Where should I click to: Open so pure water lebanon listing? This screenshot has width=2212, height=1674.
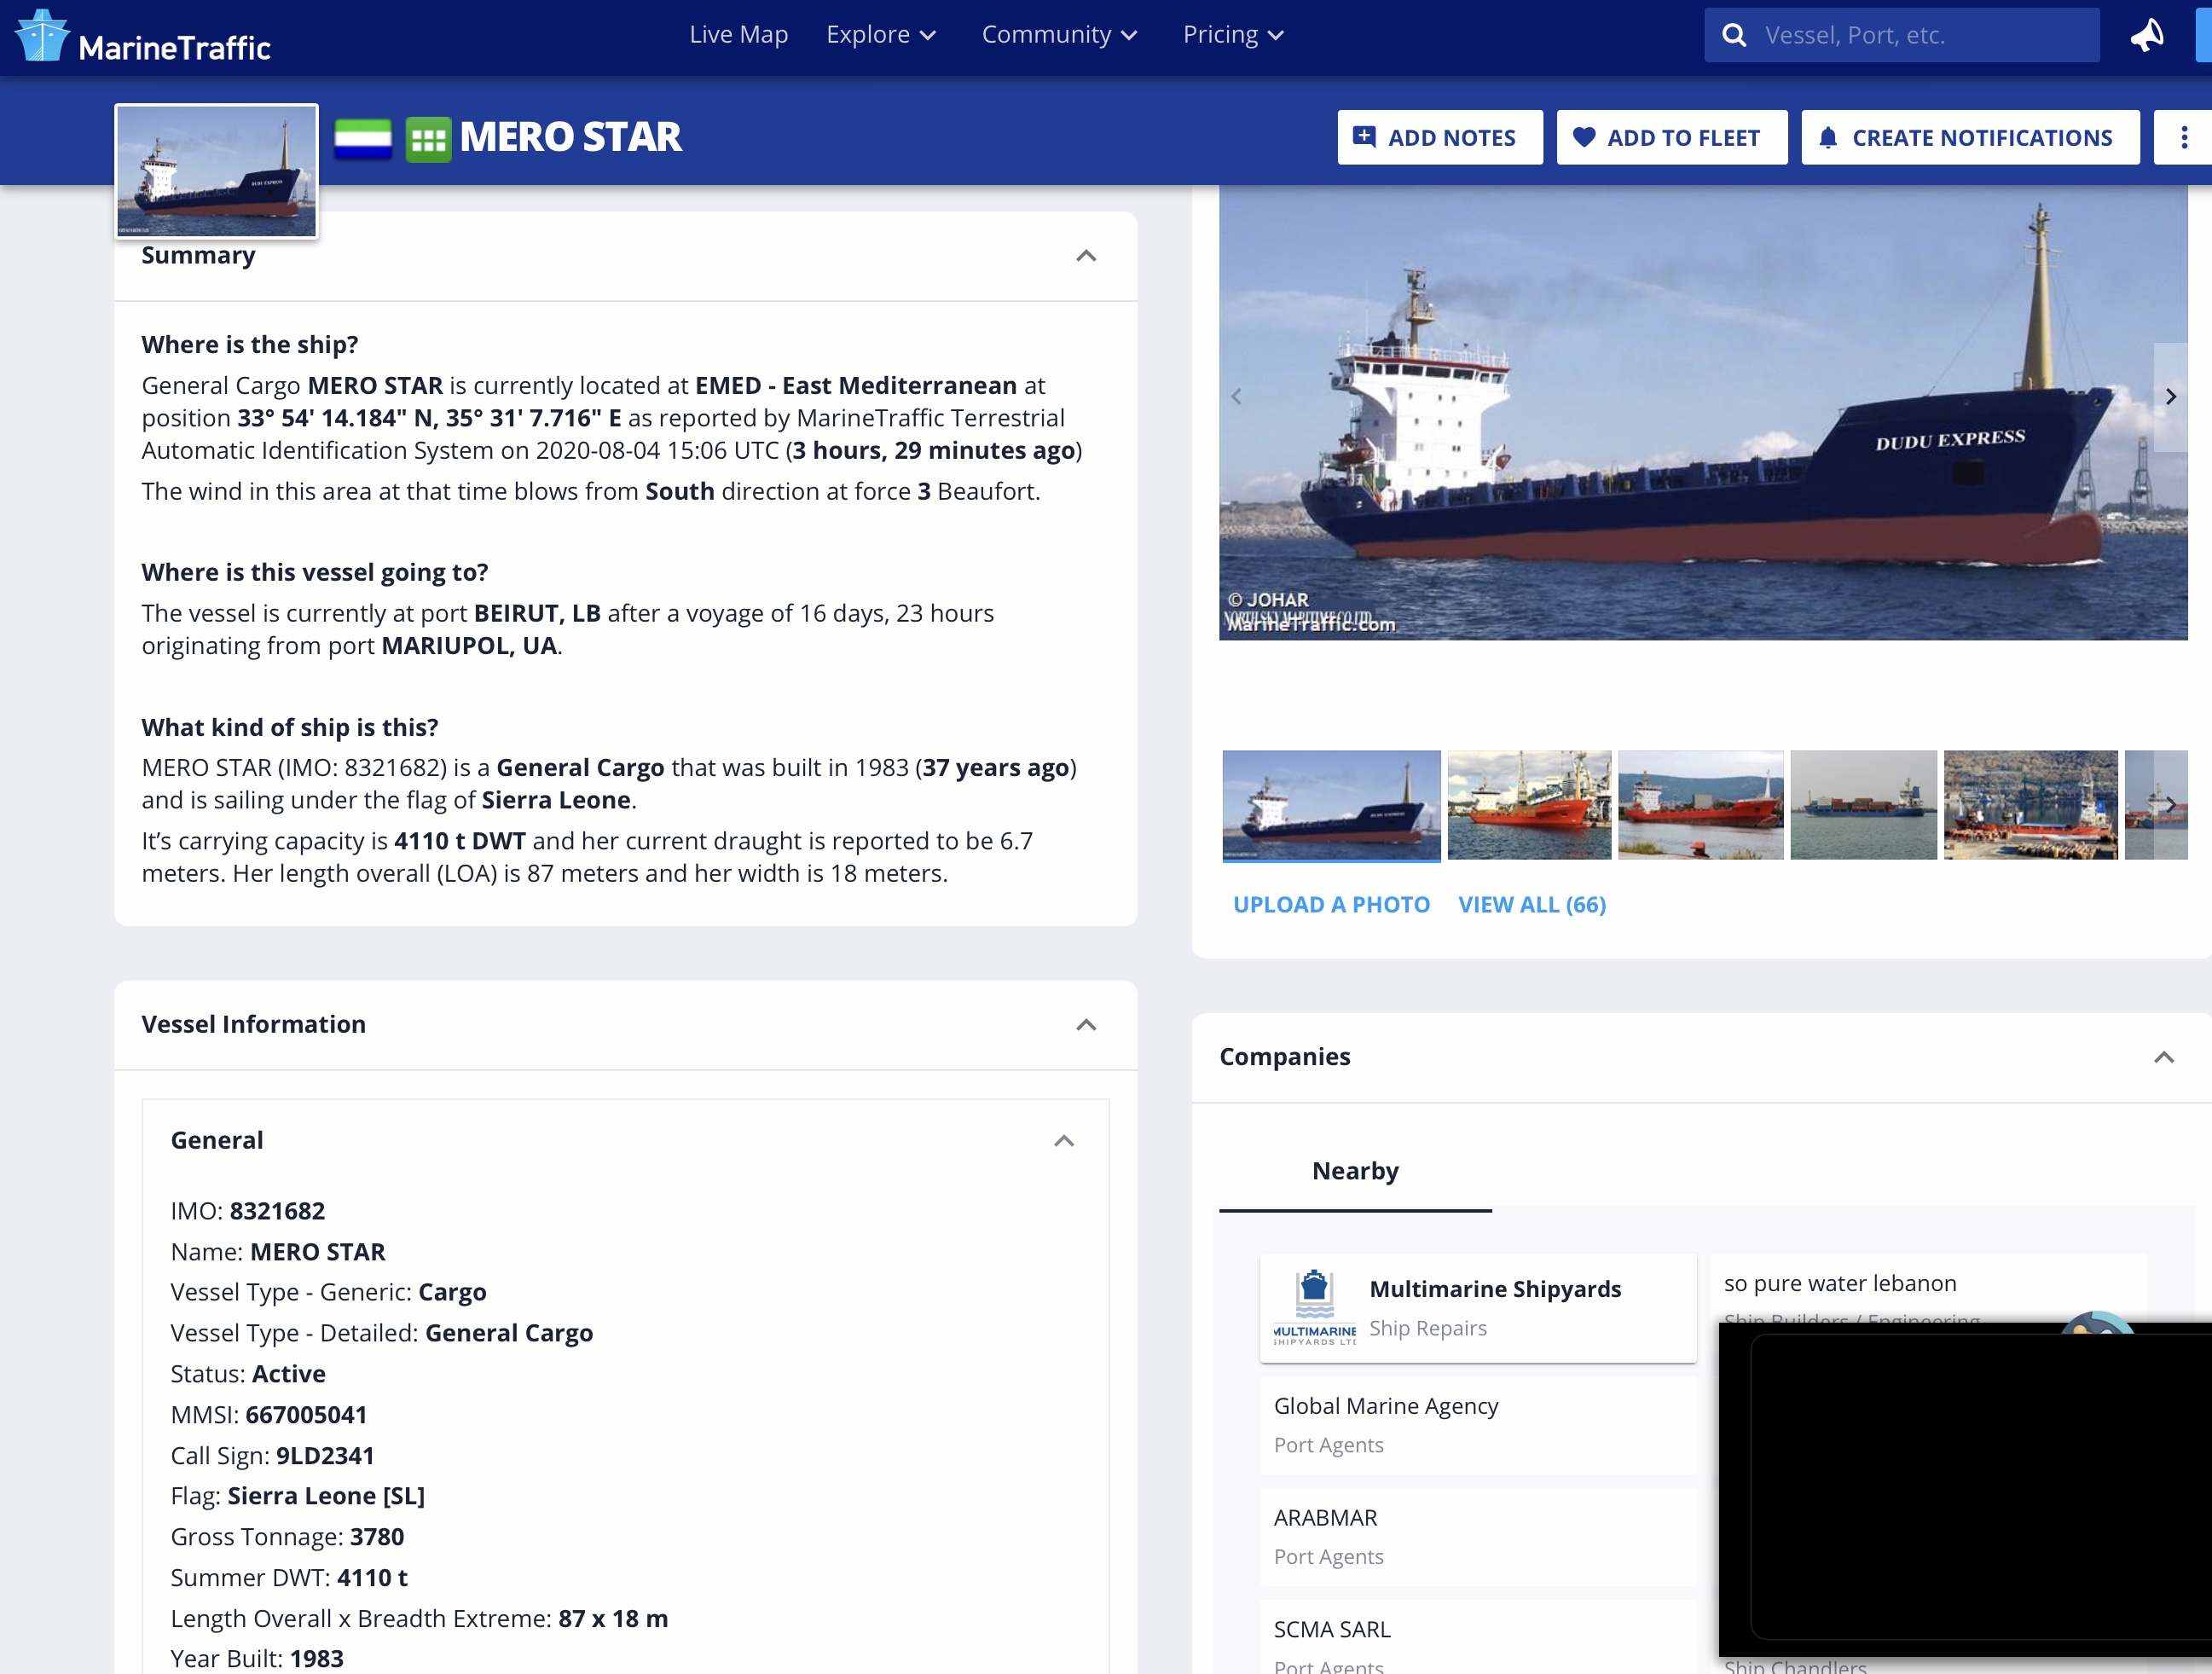click(1840, 1284)
